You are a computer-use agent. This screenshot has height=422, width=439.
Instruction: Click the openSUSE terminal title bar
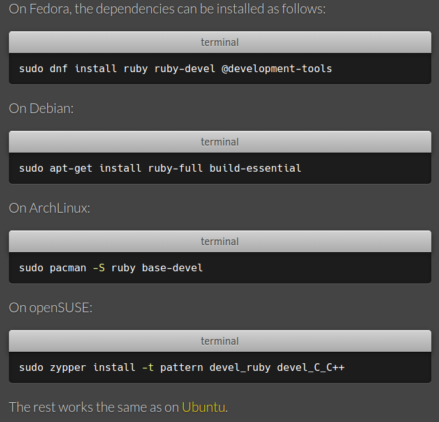[x=219, y=341]
